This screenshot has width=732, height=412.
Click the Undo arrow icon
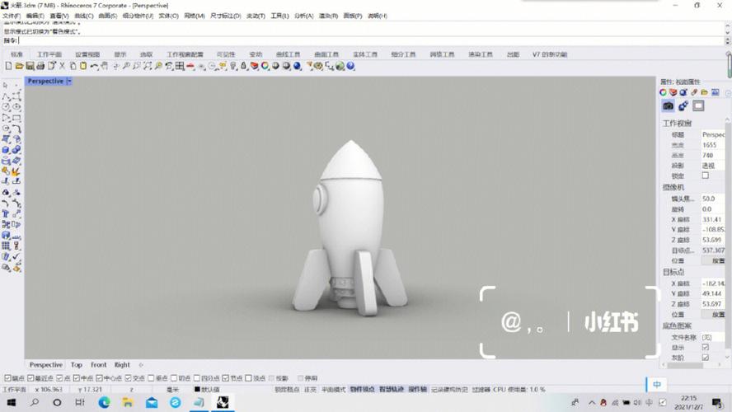click(94, 66)
